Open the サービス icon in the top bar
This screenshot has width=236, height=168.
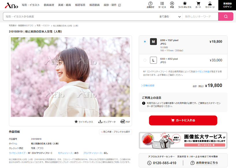pos(162,4)
